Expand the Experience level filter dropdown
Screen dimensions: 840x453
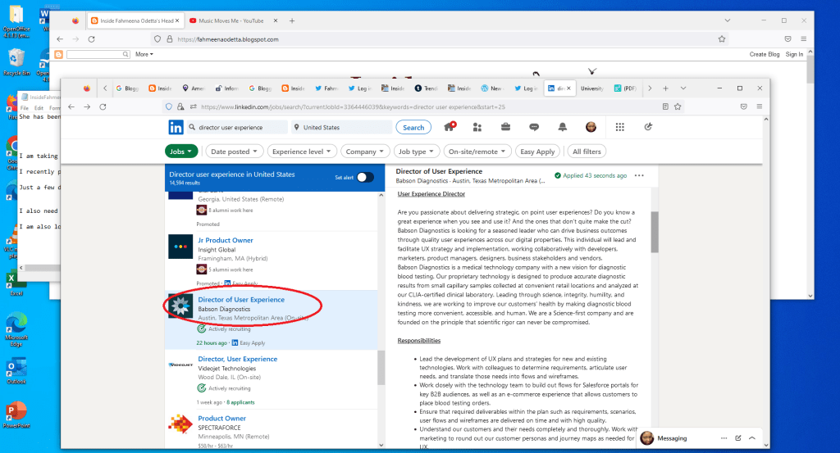pyautogui.click(x=301, y=152)
